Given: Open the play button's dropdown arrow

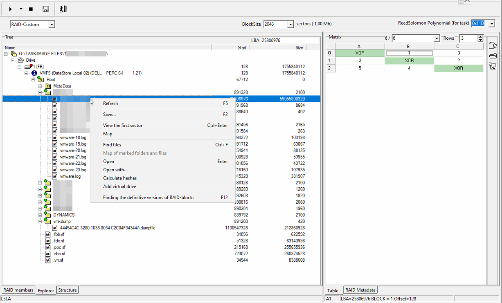Looking at the screenshot, I should point(21,9).
